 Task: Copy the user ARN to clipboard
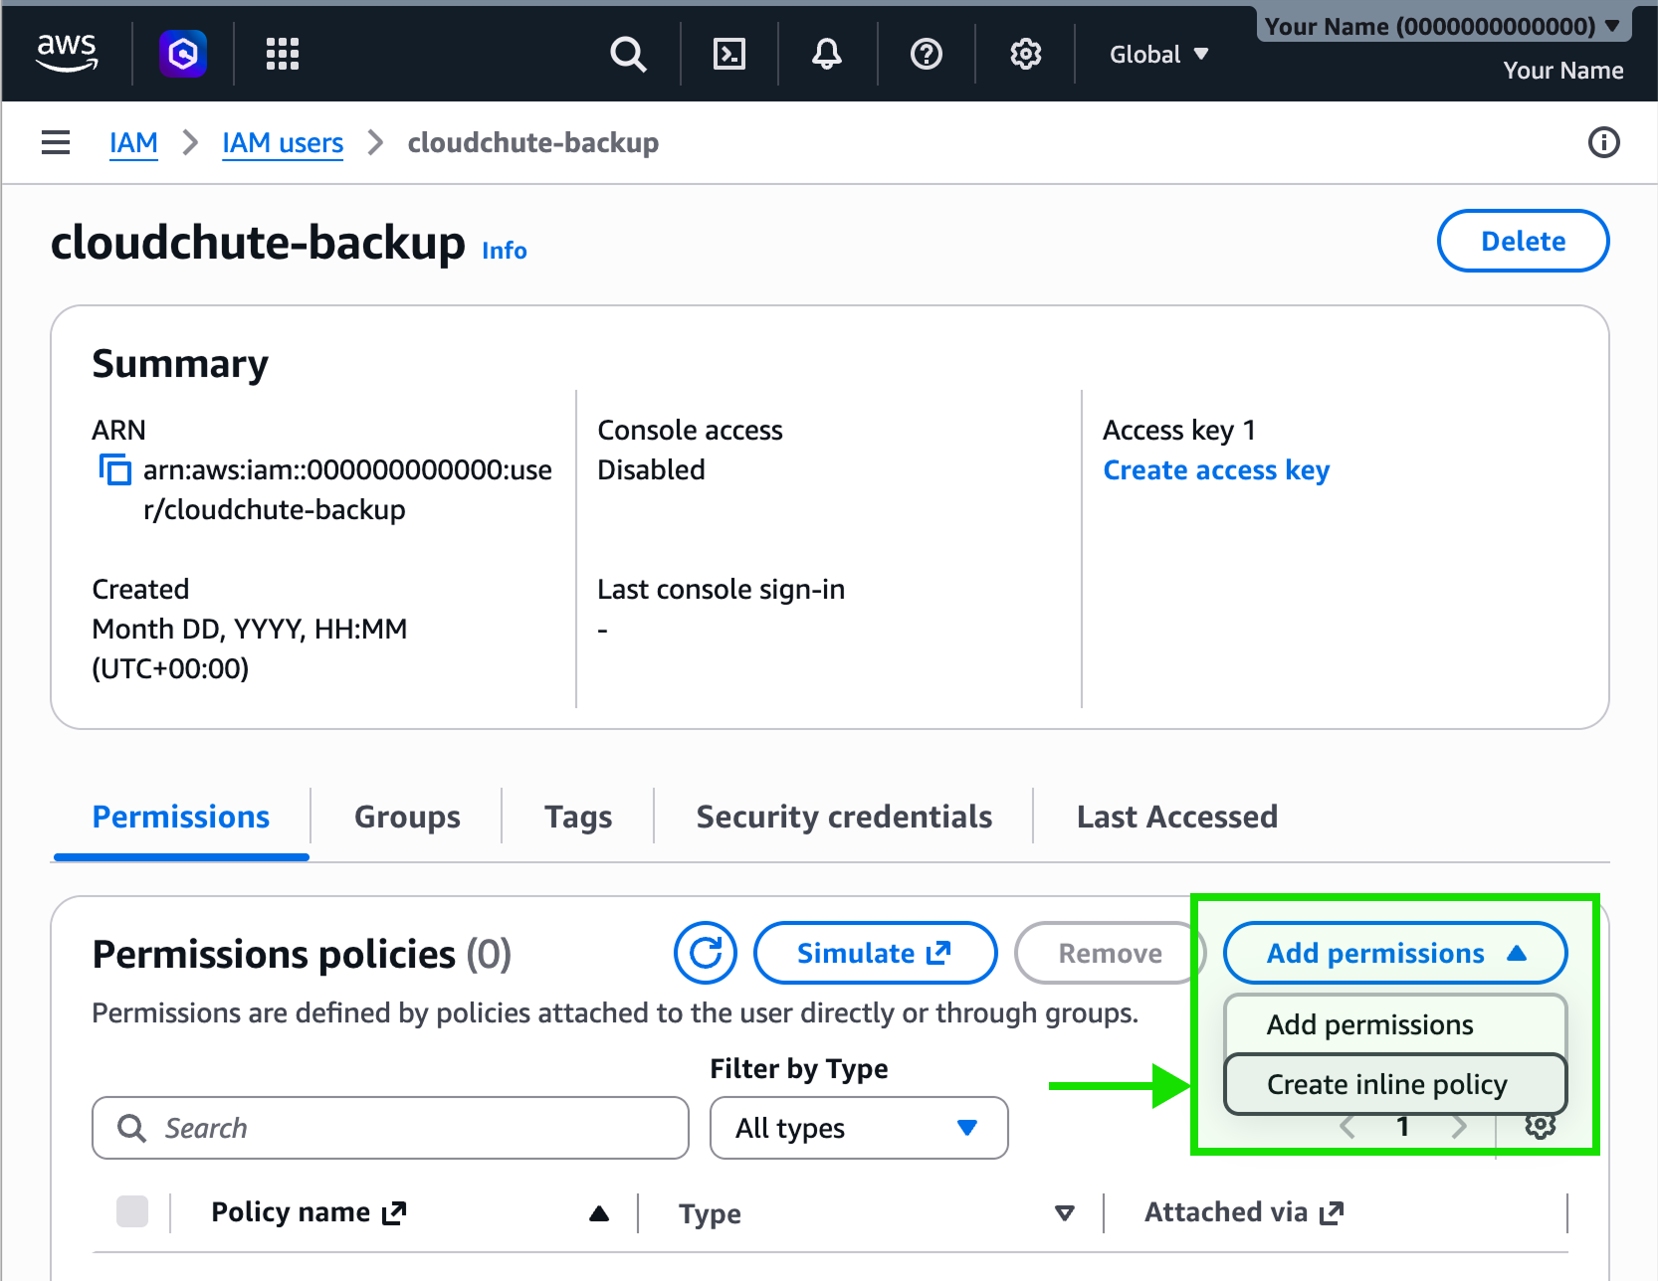(114, 469)
